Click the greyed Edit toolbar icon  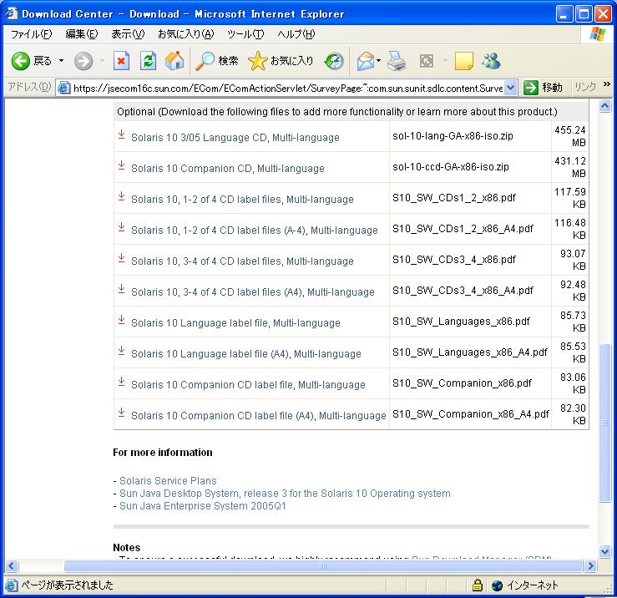[x=427, y=61]
